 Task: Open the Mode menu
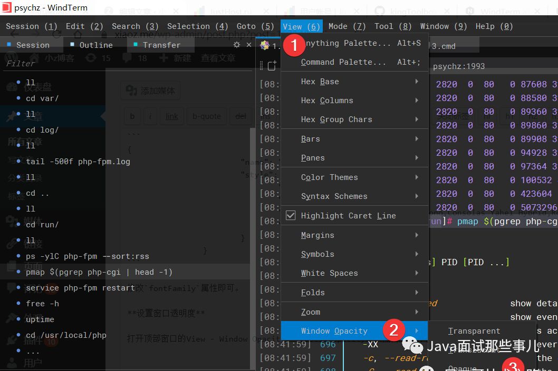[347, 26]
